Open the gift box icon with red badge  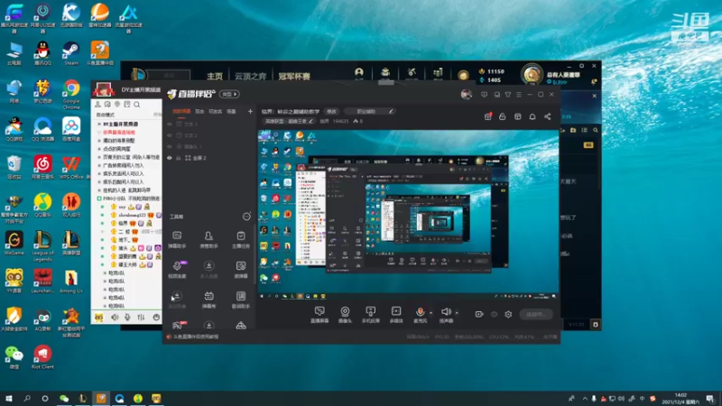pos(487,117)
